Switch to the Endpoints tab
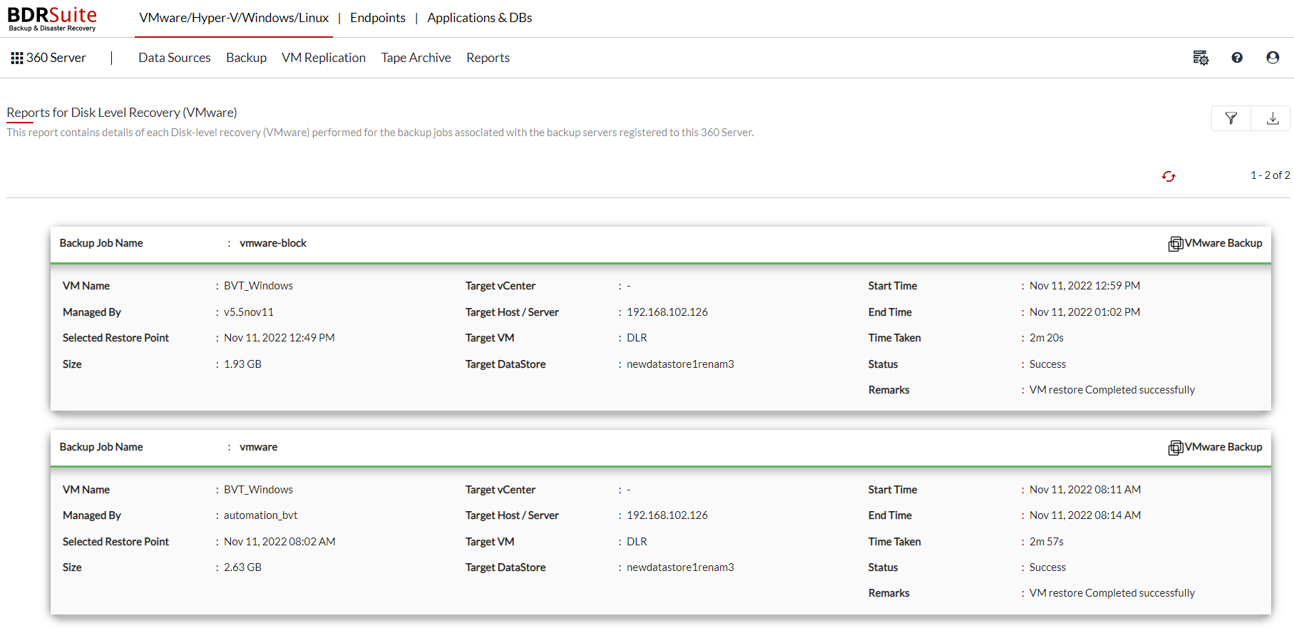This screenshot has height=643, width=1294. click(378, 18)
